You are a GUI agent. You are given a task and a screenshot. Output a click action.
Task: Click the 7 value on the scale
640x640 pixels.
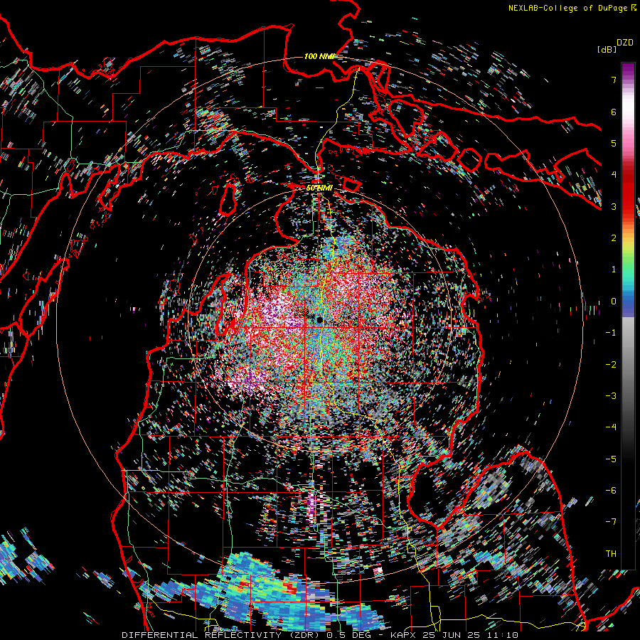(x=614, y=80)
